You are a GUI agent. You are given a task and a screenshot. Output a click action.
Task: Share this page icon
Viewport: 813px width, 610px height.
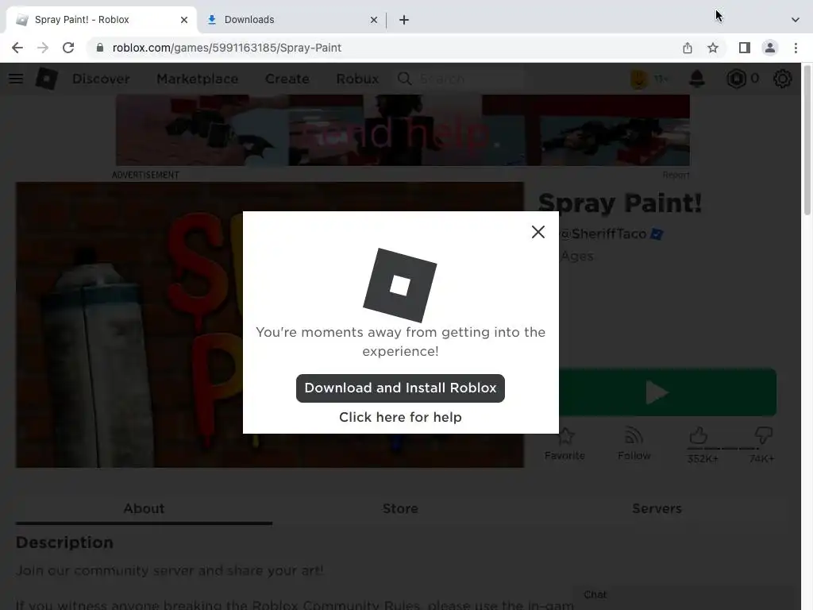688,48
